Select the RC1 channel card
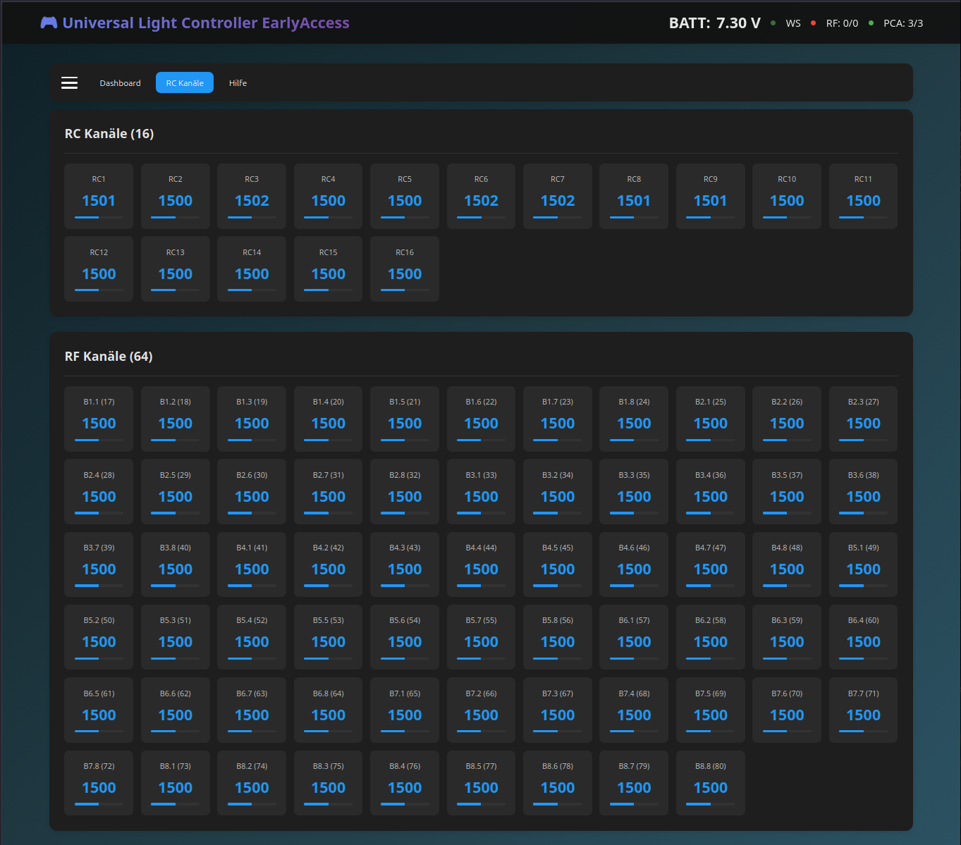 tap(99, 196)
